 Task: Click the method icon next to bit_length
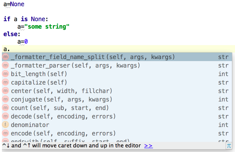pyautogui.click(x=5, y=74)
